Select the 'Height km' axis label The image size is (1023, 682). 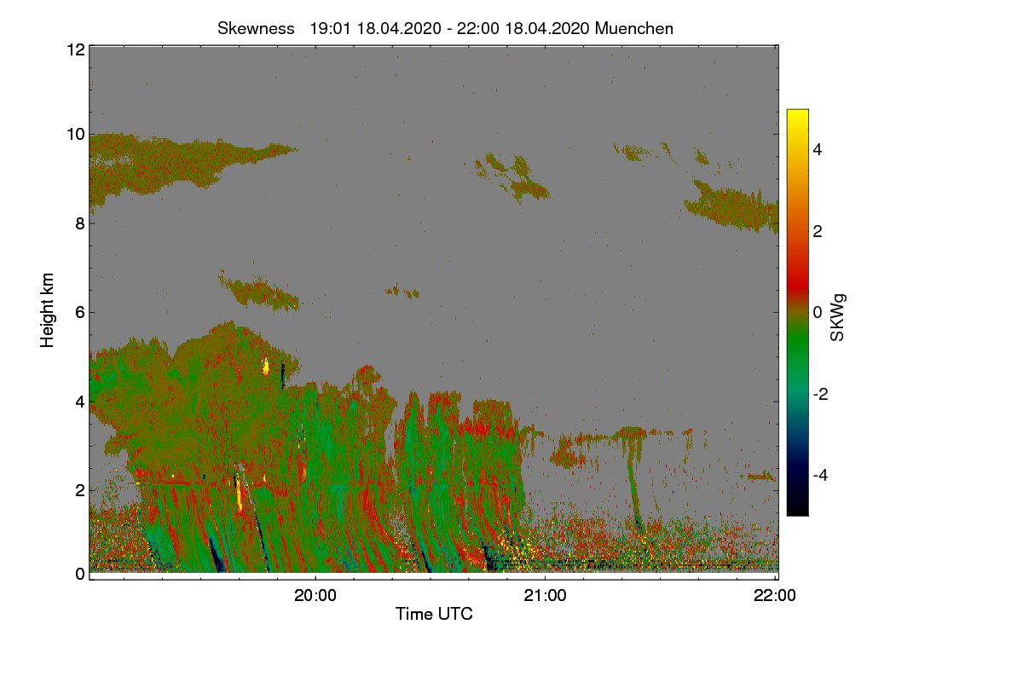[48, 310]
